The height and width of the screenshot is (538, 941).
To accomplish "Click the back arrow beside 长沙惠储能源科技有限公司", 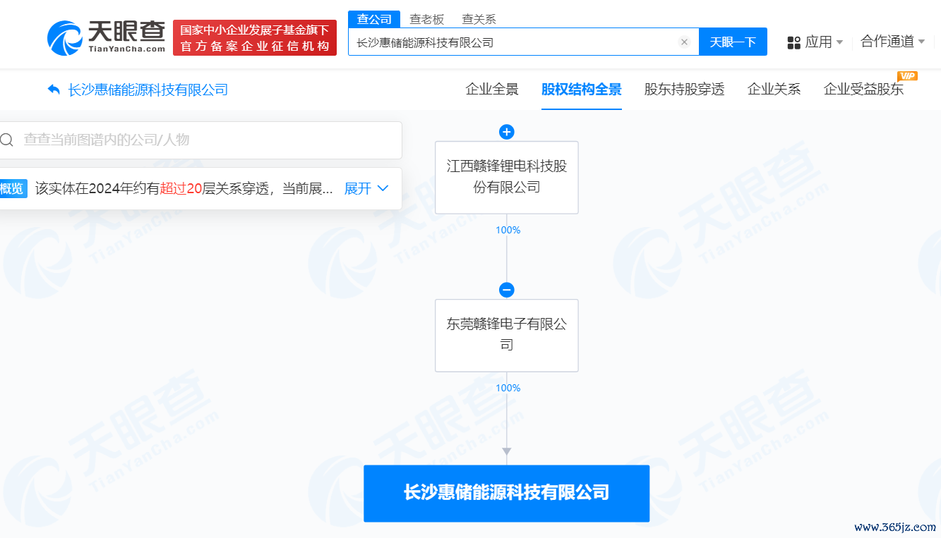I will coord(54,90).
